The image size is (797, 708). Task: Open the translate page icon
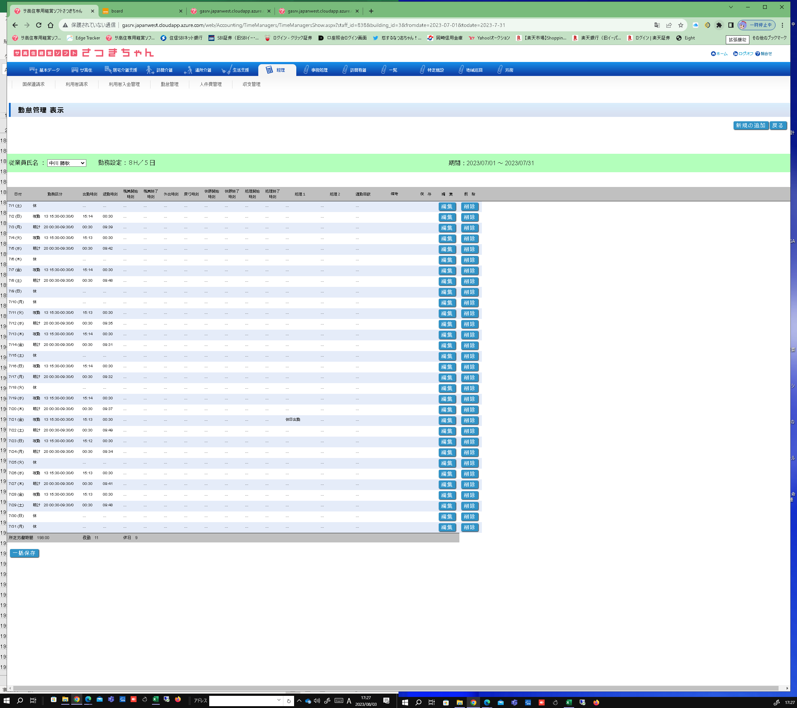coord(657,25)
